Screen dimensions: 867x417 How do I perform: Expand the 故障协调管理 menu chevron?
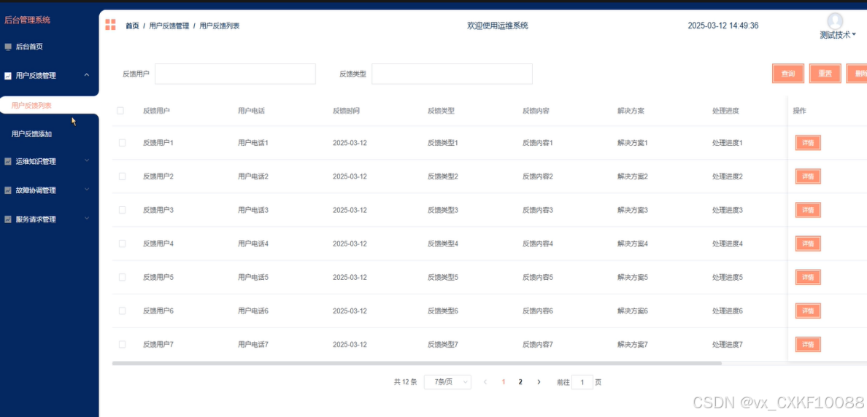pos(86,190)
